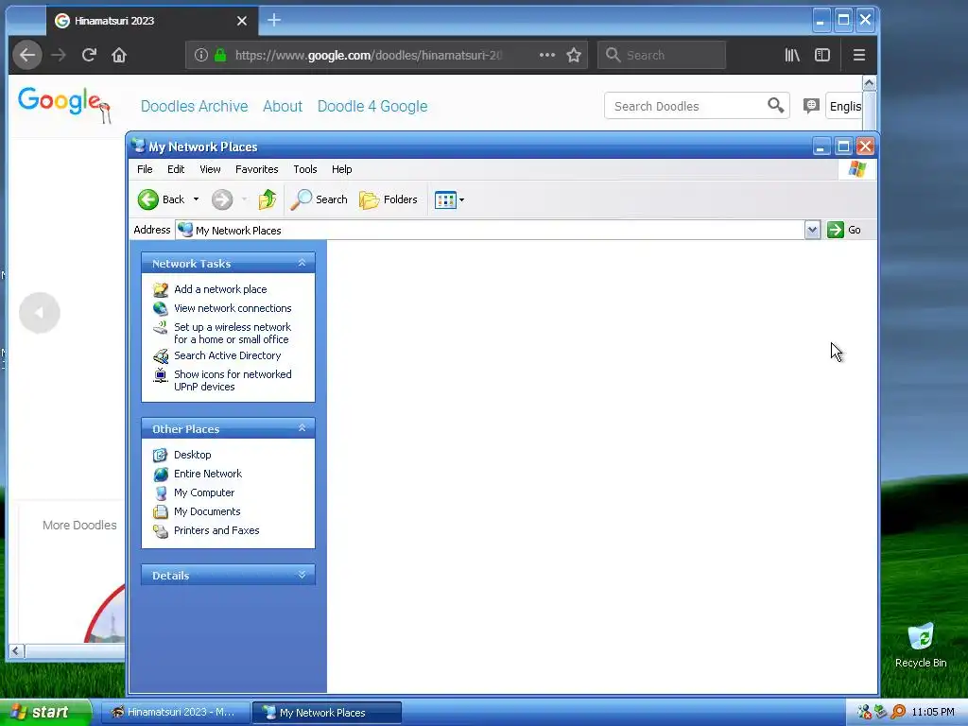Click the Add a network place icon
The width and height of the screenshot is (968, 726).
click(161, 289)
